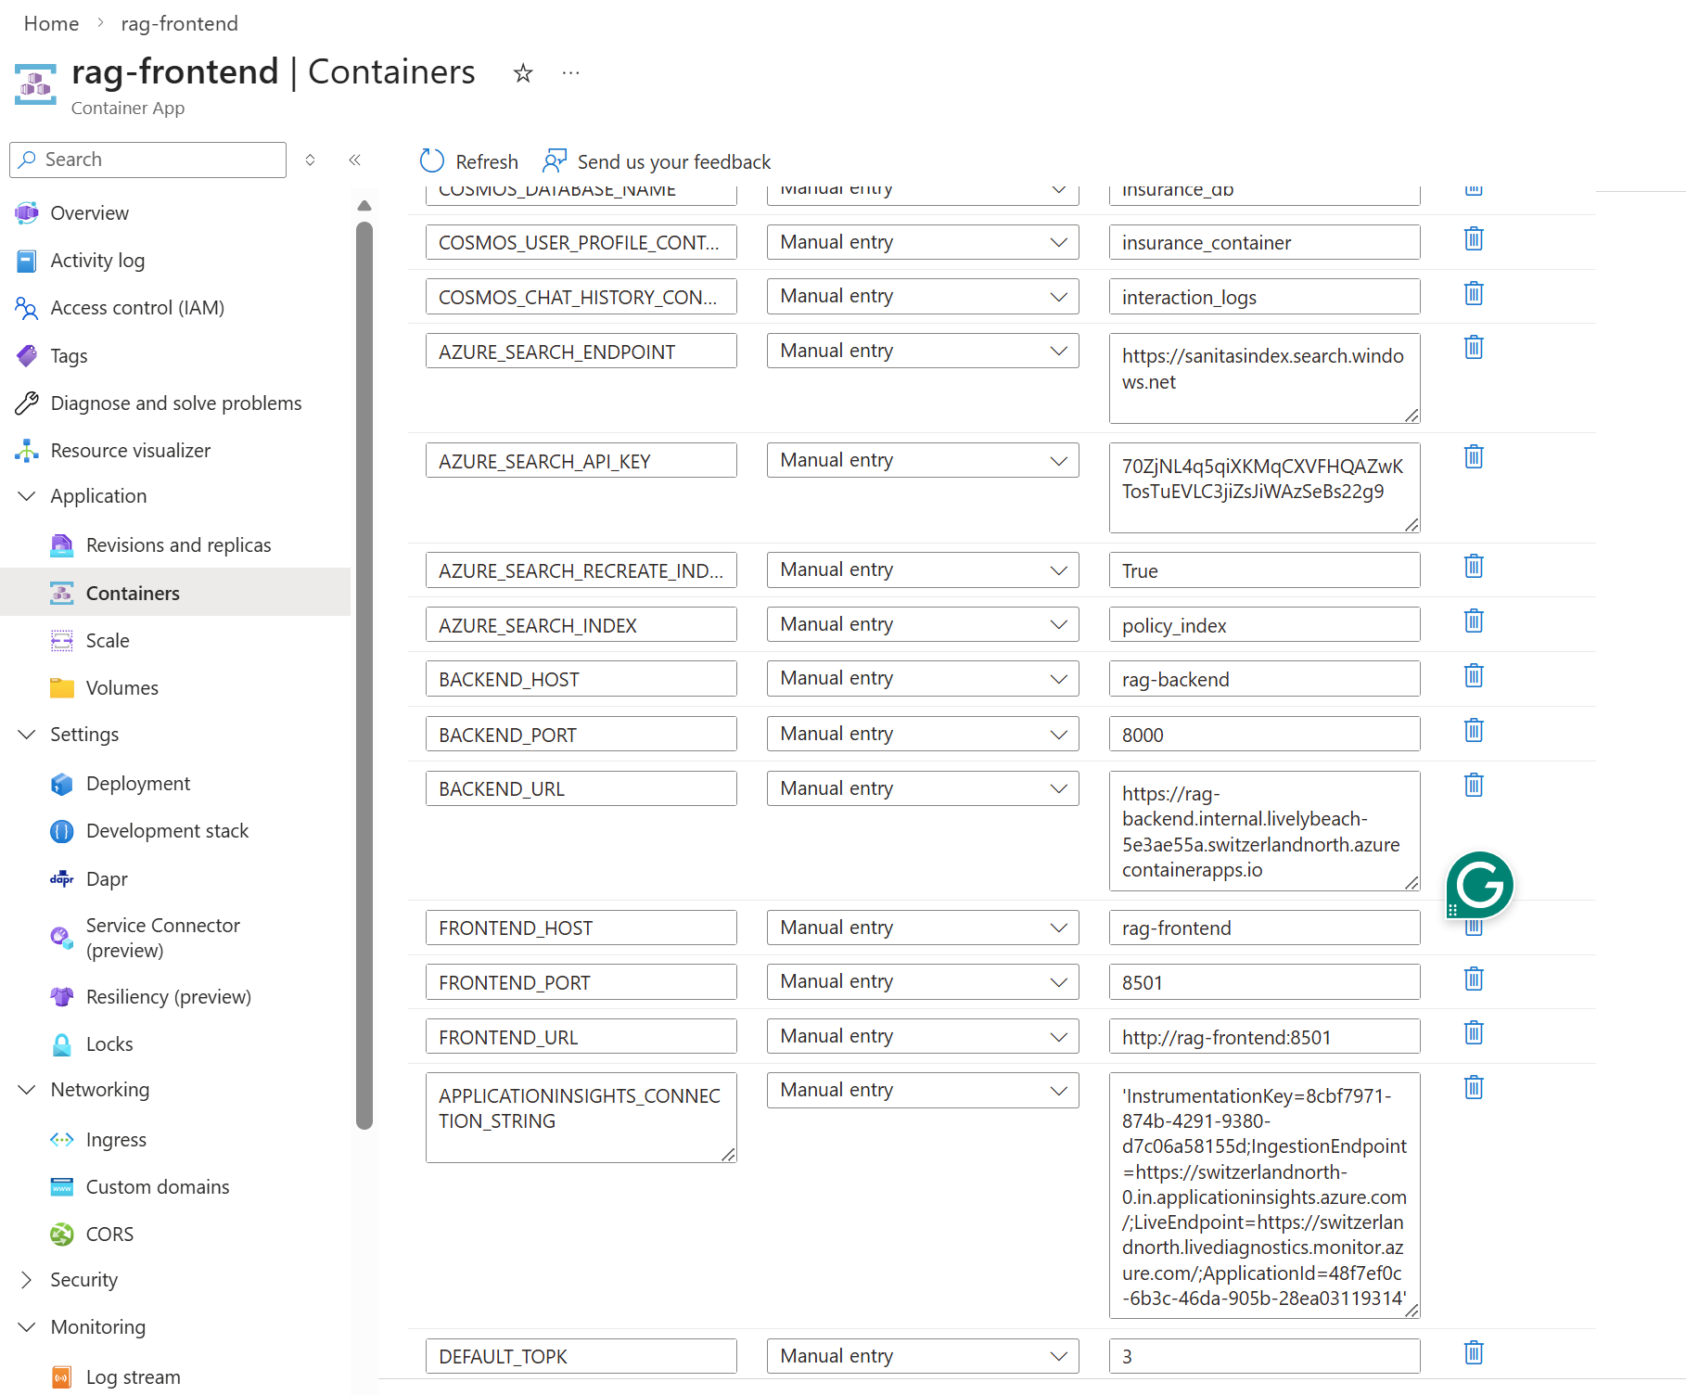Image resolution: width=1686 pixels, height=1395 pixels.
Task: Collapse the sidebar with double-chevron icon
Action: [354, 160]
